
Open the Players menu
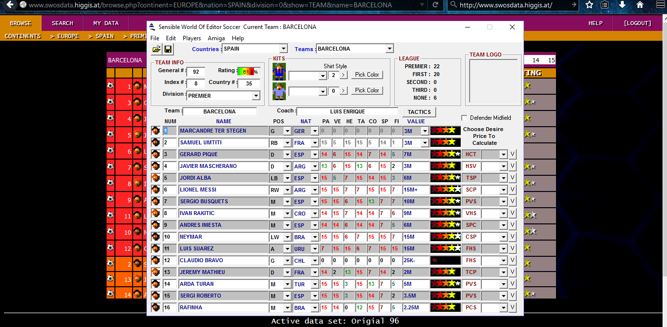[192, 38]
